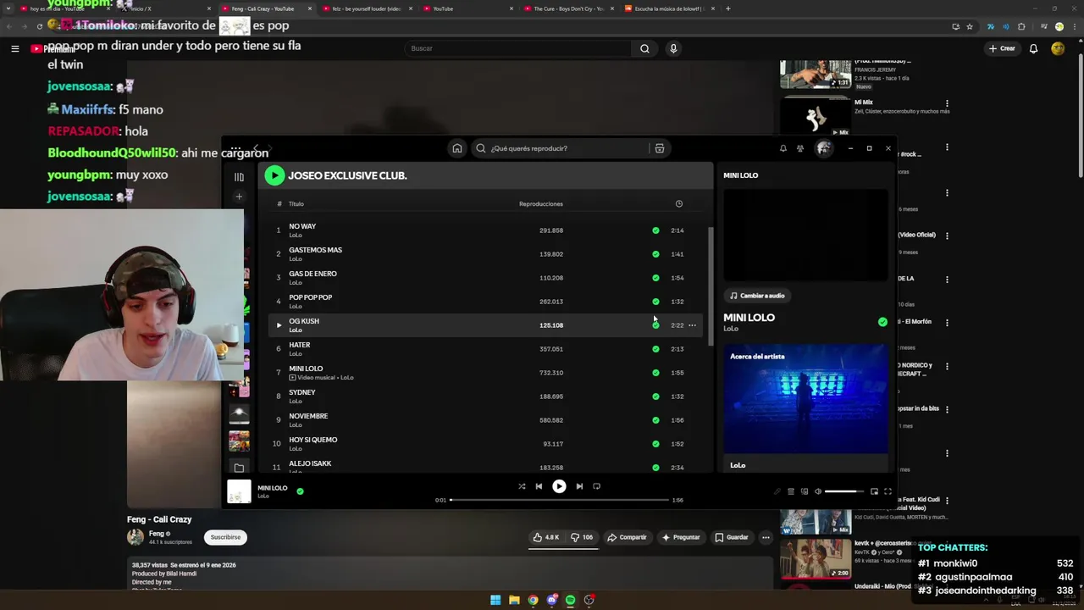Adjust the Spotify volume slider
The image size is (1084, 610).
tap(844, 491)
